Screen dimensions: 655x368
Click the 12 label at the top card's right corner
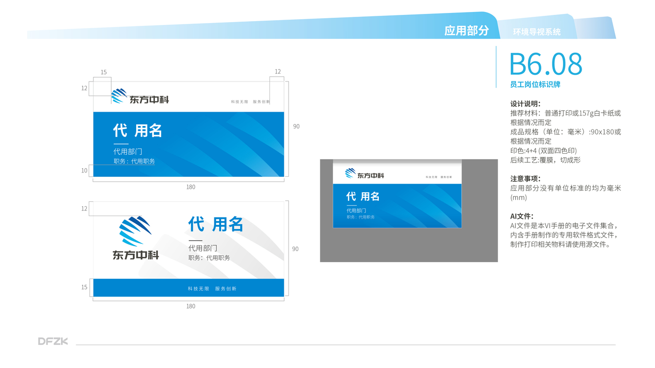click(x=278, y=72)
